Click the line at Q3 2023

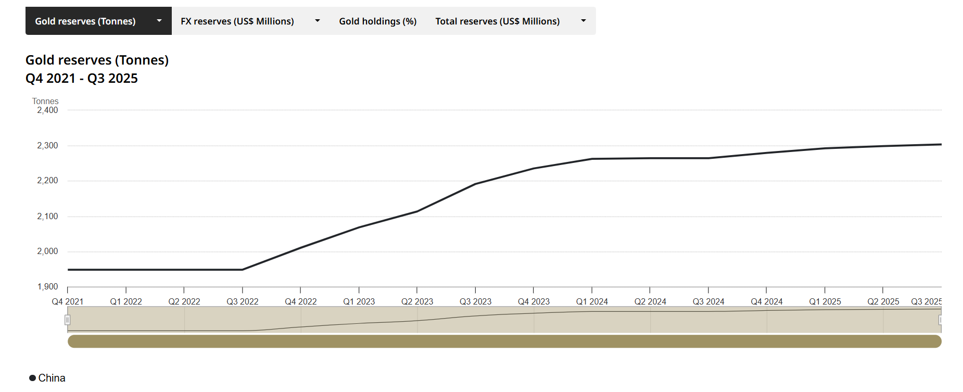tap(475, 184)
